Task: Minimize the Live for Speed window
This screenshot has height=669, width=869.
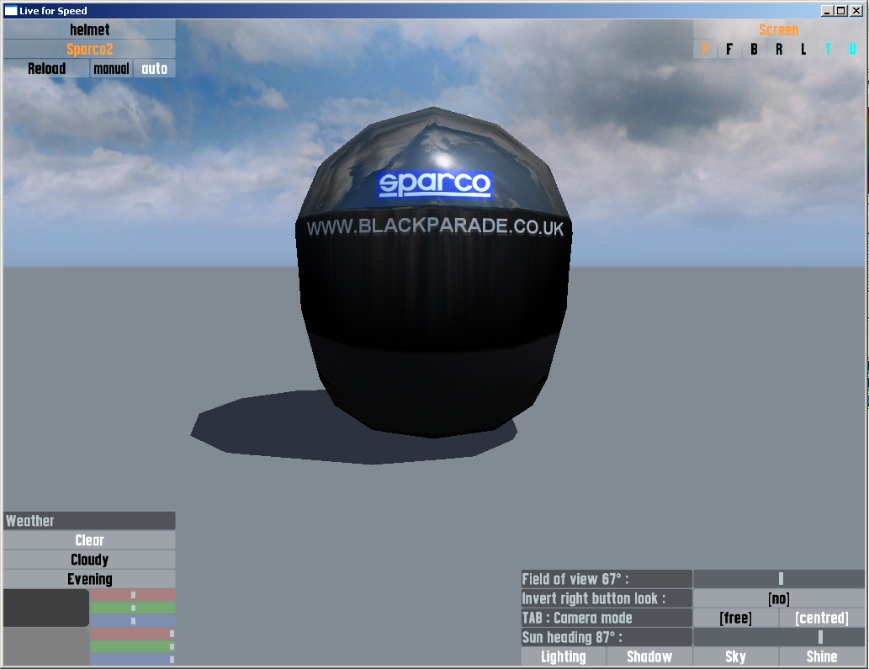Action: (x=828, y=11)
